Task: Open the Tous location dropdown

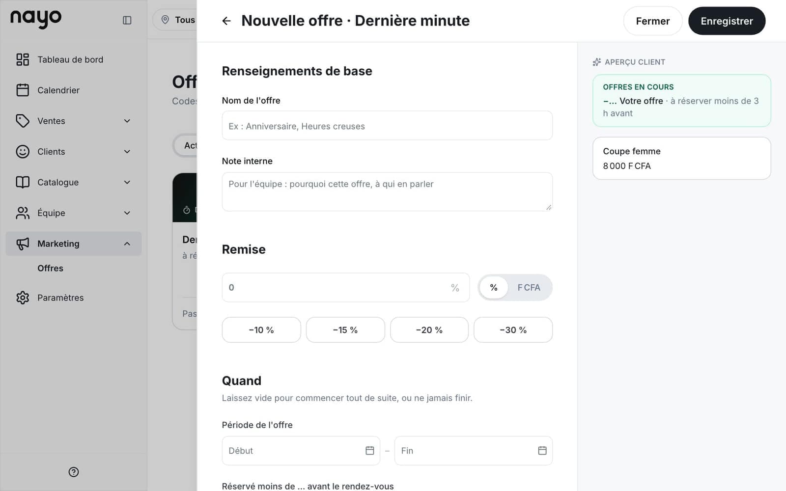Action: (175, 20)
